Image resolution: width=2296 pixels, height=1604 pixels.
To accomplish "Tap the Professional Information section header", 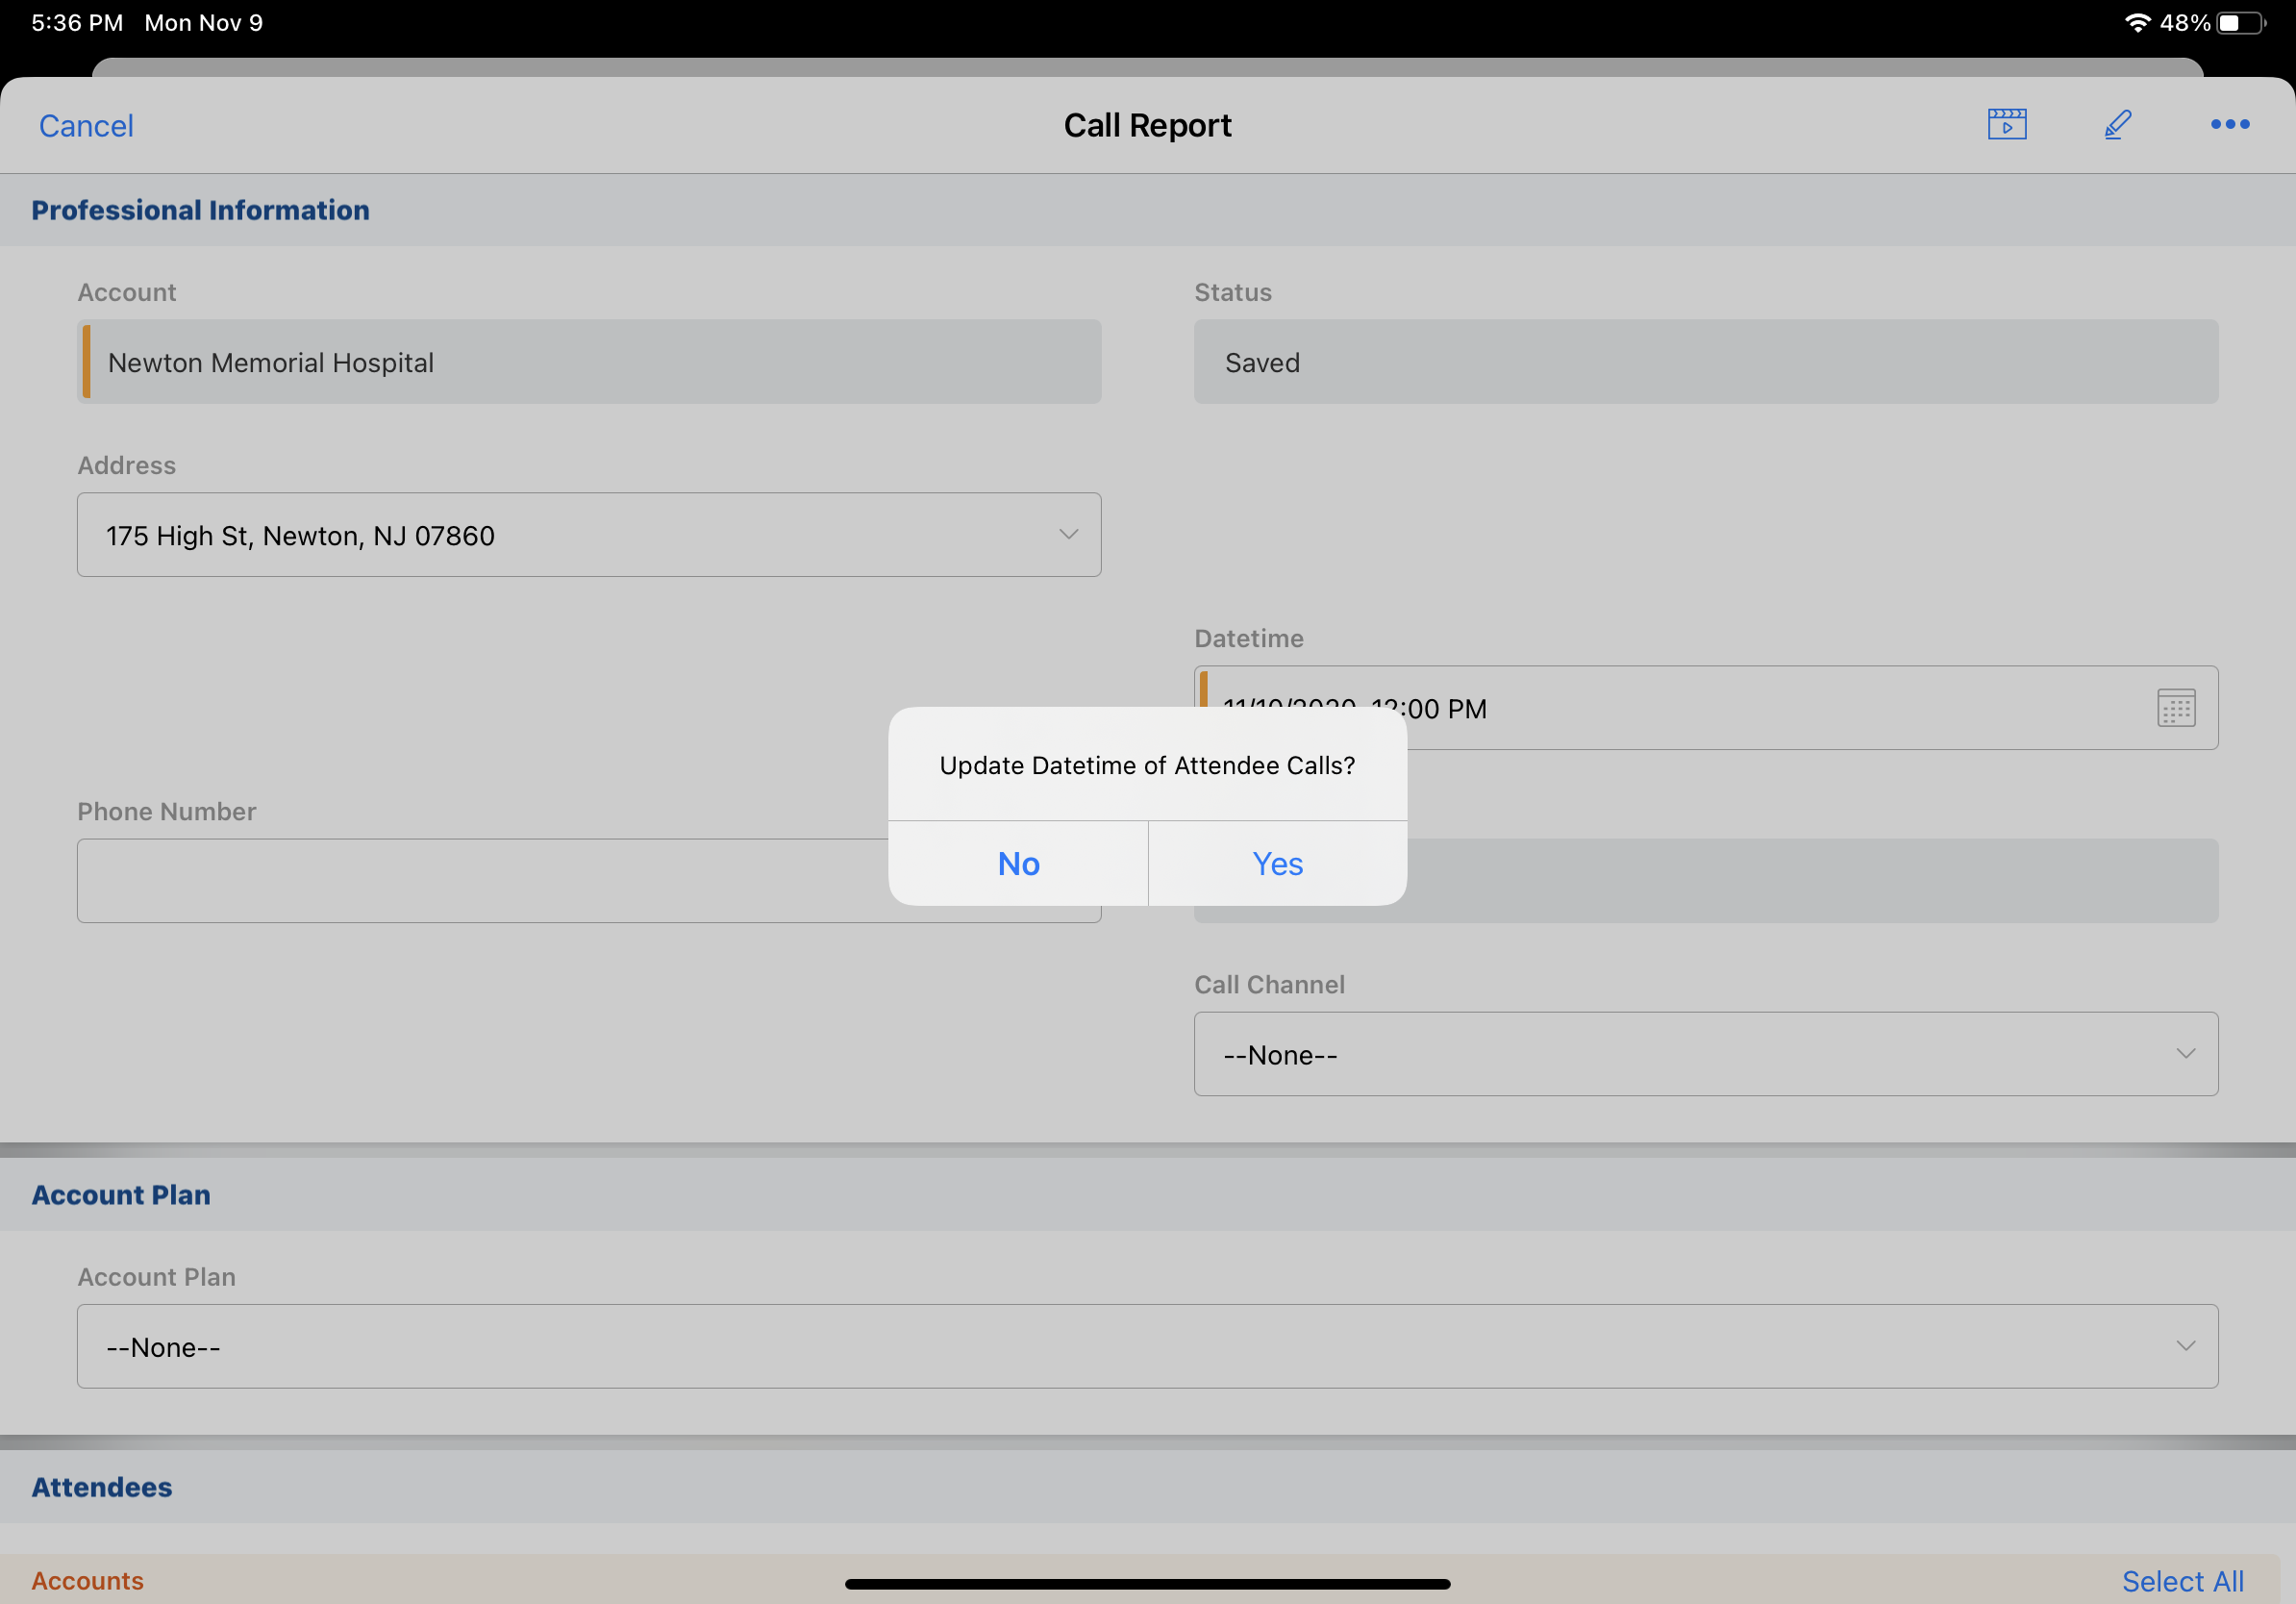I will pos(200,210).
